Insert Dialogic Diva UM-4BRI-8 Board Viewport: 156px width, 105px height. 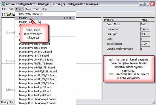point(45,60)
